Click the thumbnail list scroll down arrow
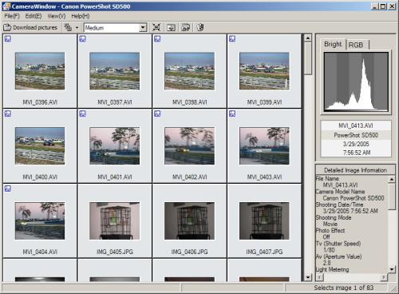Screen dimensions: 399x294 pyautogui.click(x=308, y=277)
